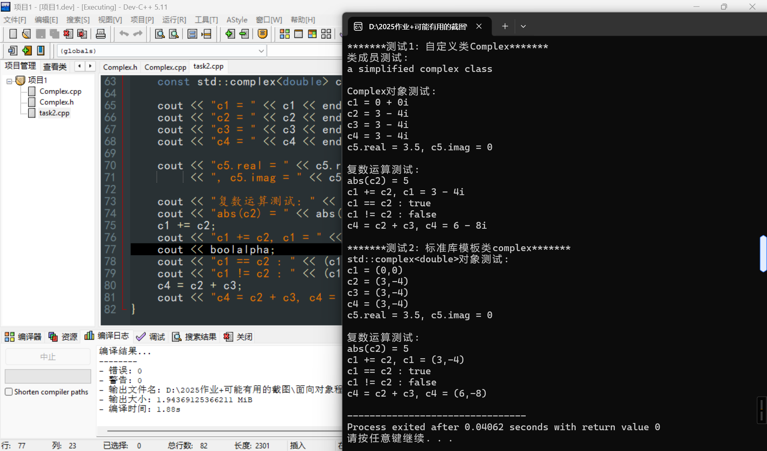Select Complex.h in the project tree
This screenshot has width=767, height=451.
(x=56, y=102)
